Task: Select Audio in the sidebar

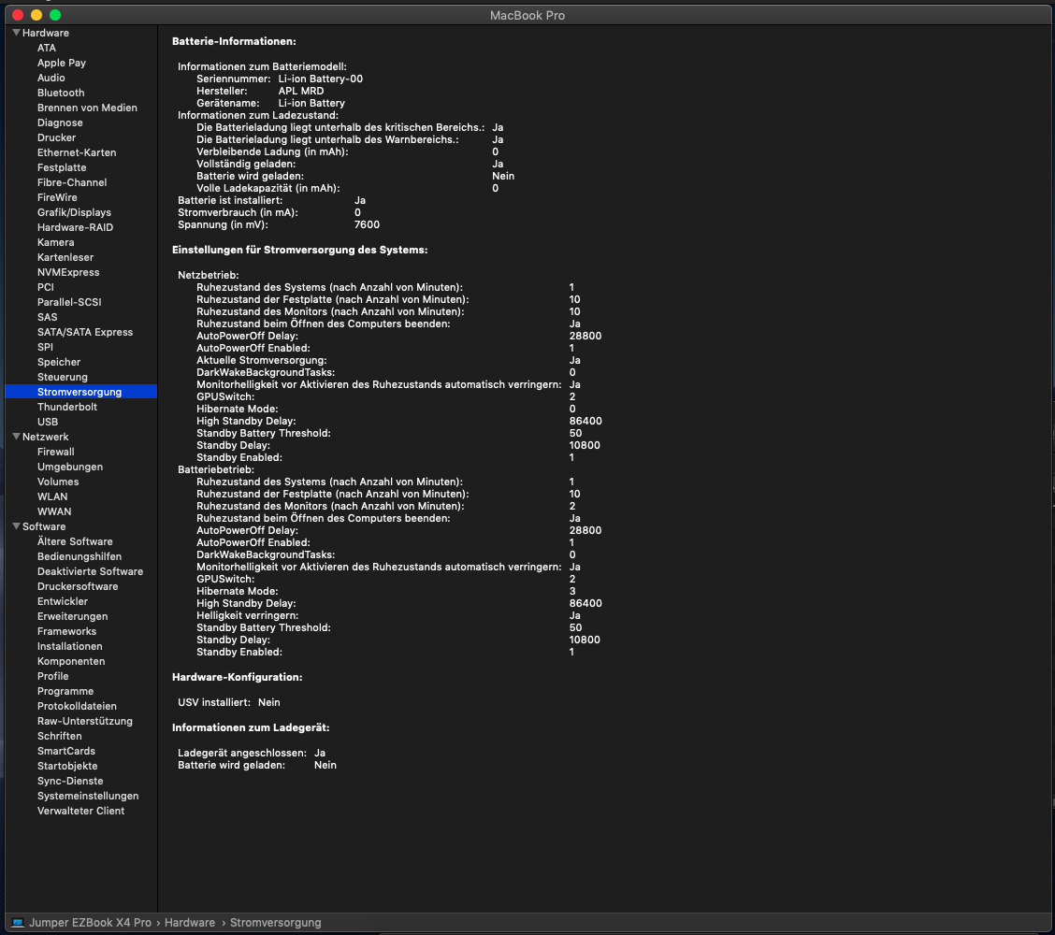Action: (51, 78)
